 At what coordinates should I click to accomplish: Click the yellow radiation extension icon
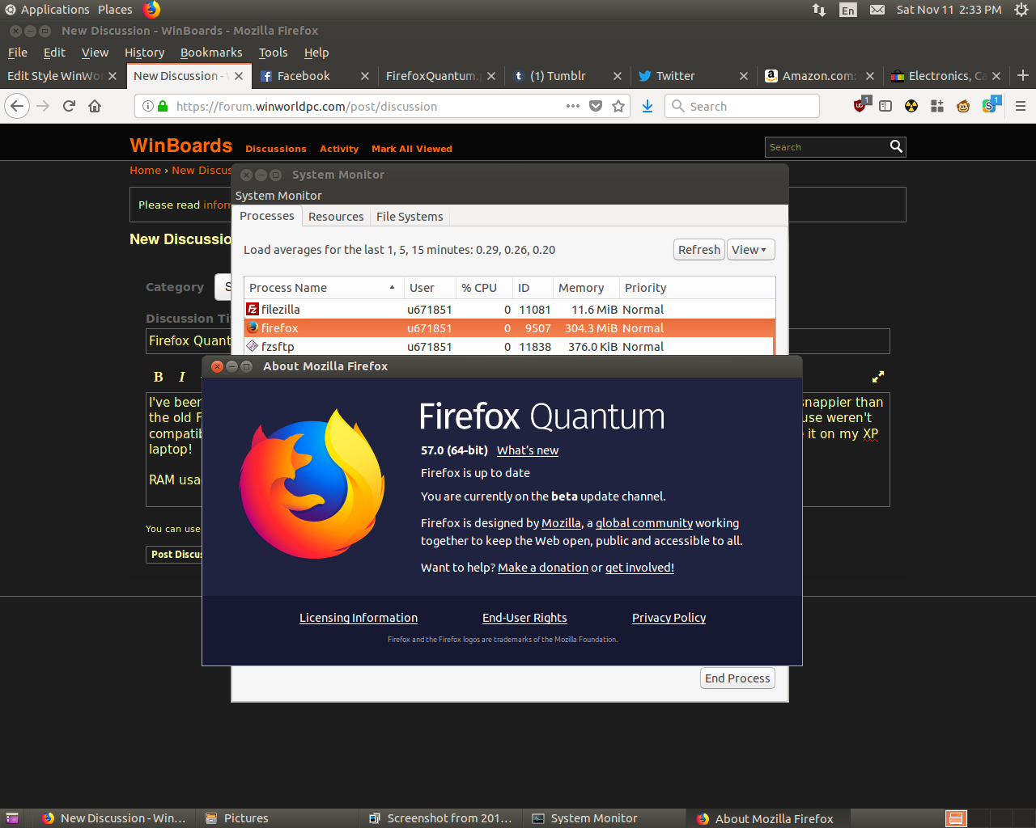(x=911, y=106)
